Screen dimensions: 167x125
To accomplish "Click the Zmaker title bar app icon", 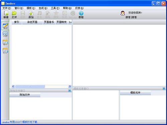I will point(3,3).
